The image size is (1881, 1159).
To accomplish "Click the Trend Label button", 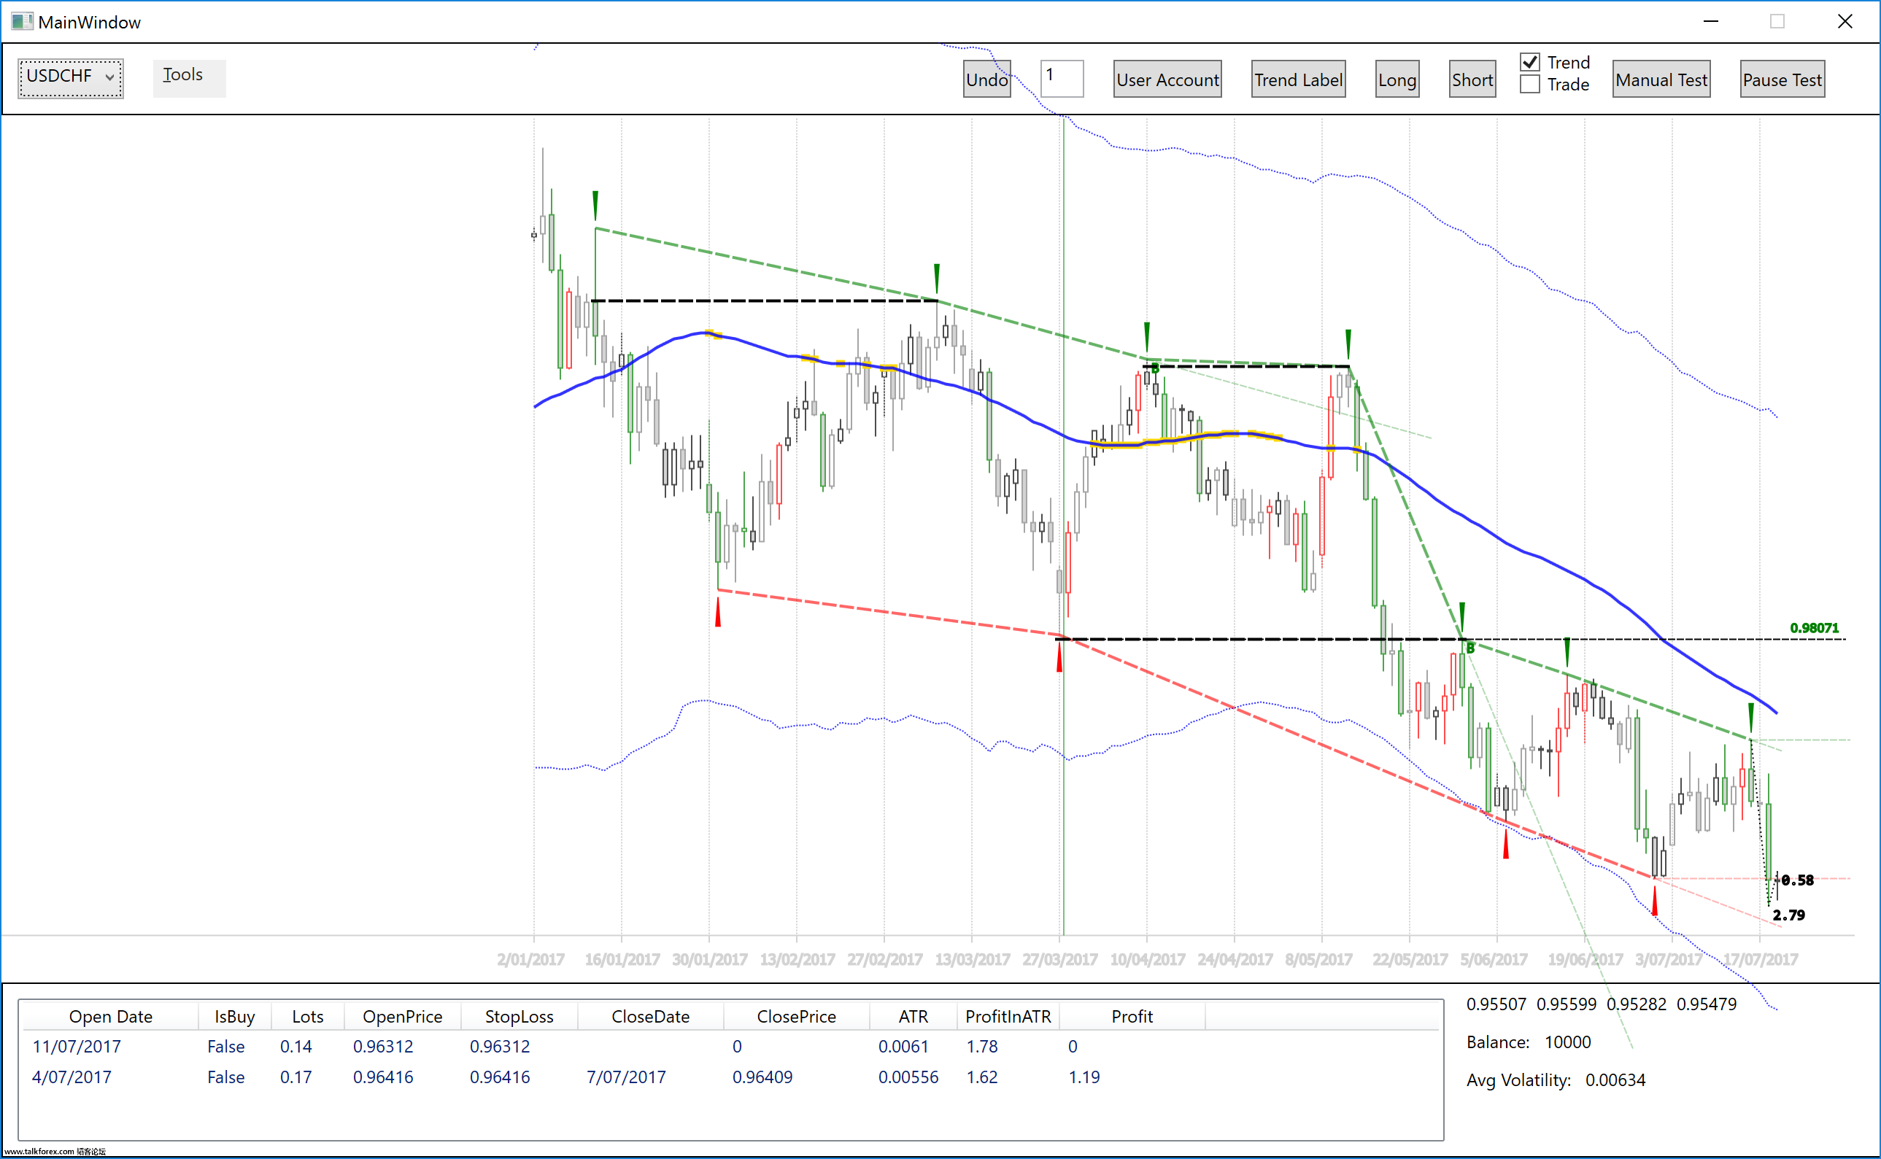I will [1298, 80].
